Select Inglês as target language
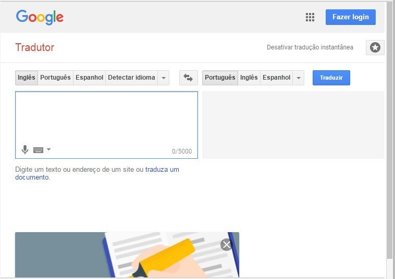395x279 pixels. [249, 78]
